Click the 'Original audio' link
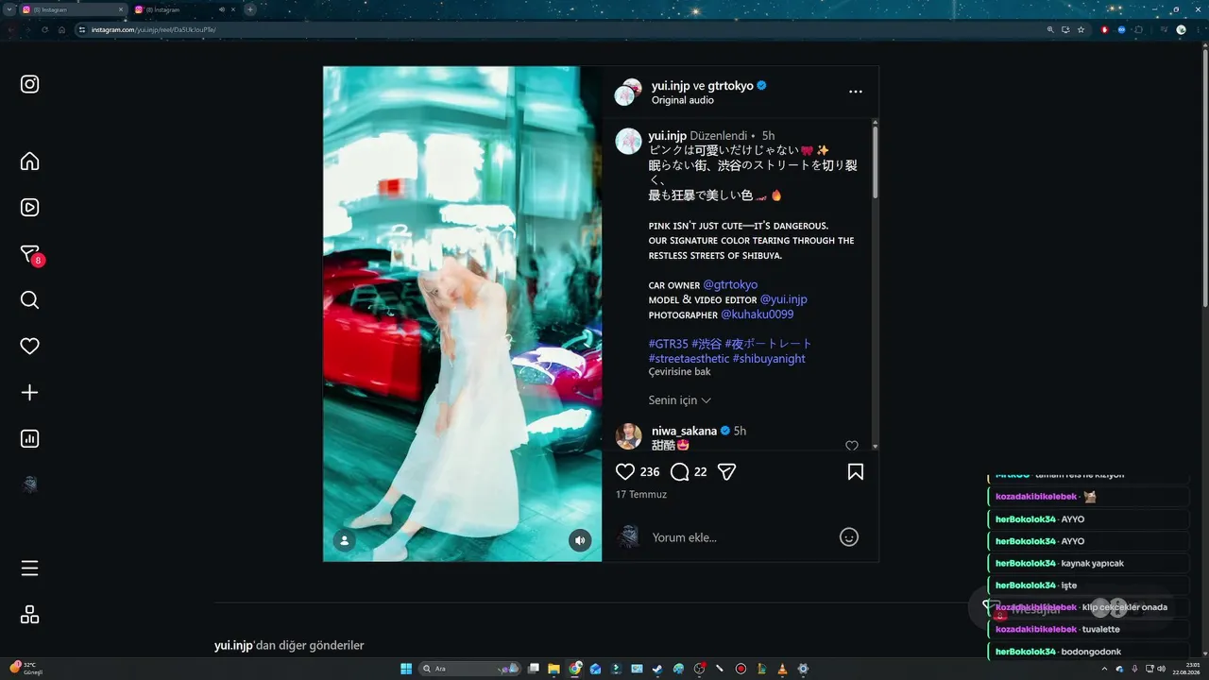 pyautogui.click(x=683, y=100)
